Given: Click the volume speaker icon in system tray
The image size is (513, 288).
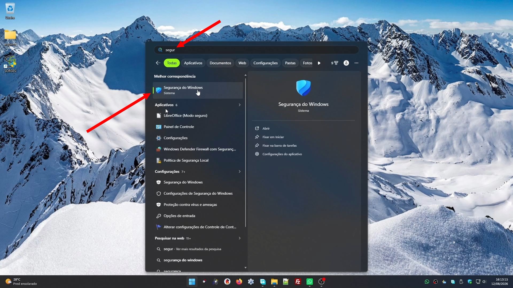Looking at the screenshot, I should 484,282.
